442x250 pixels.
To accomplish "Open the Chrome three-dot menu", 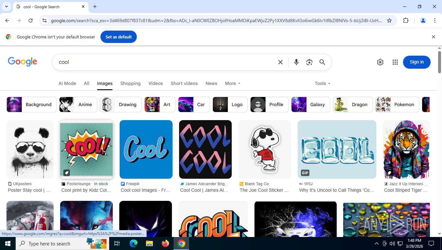I will pos(435,21).
